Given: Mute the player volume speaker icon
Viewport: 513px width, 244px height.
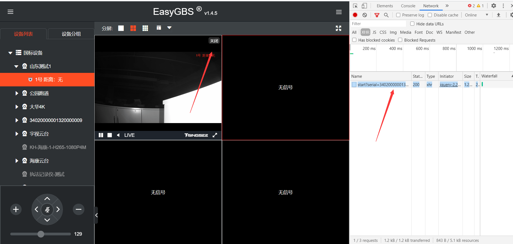Looking at the screenshot, I should pos(118,135).
